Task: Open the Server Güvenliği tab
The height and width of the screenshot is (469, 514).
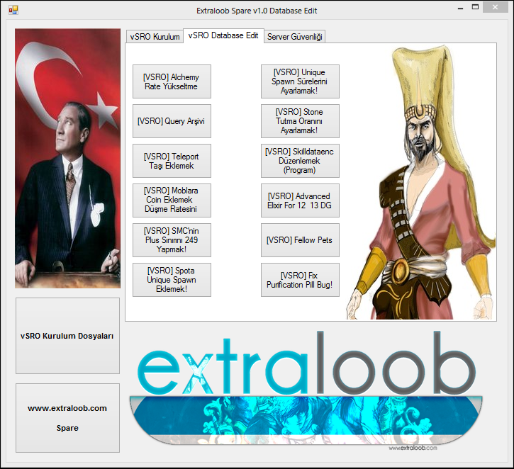Action: [x=294, y=37]
